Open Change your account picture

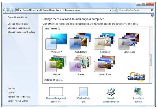pyautogui.click(x=21, y=32)
